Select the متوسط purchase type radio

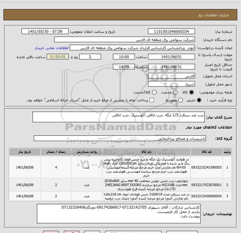[181, 100]
